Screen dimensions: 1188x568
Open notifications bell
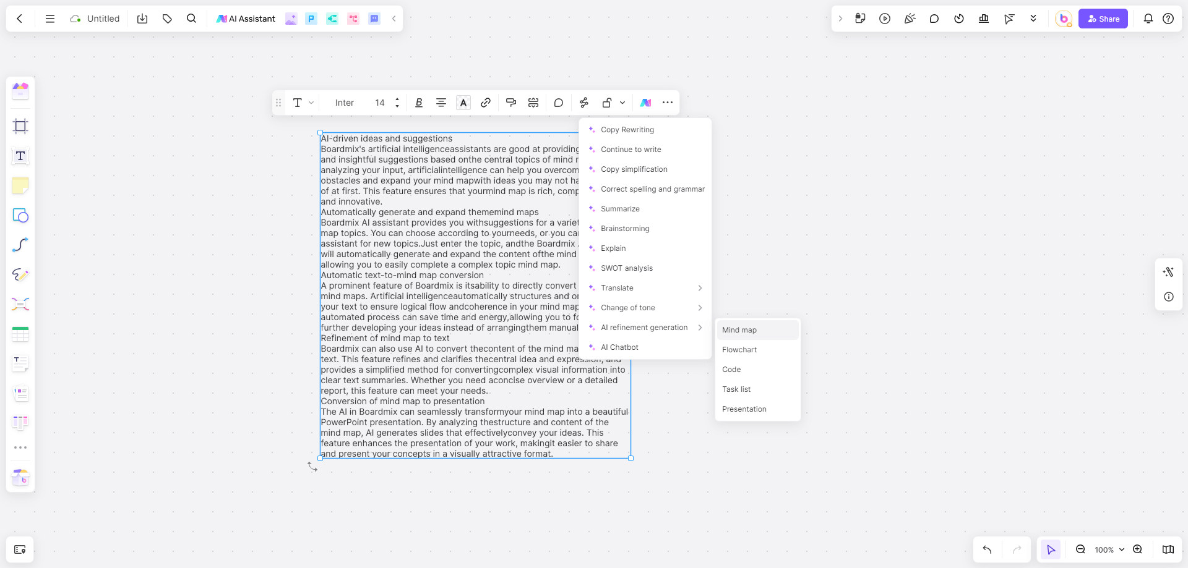(x=1148, y=19)
